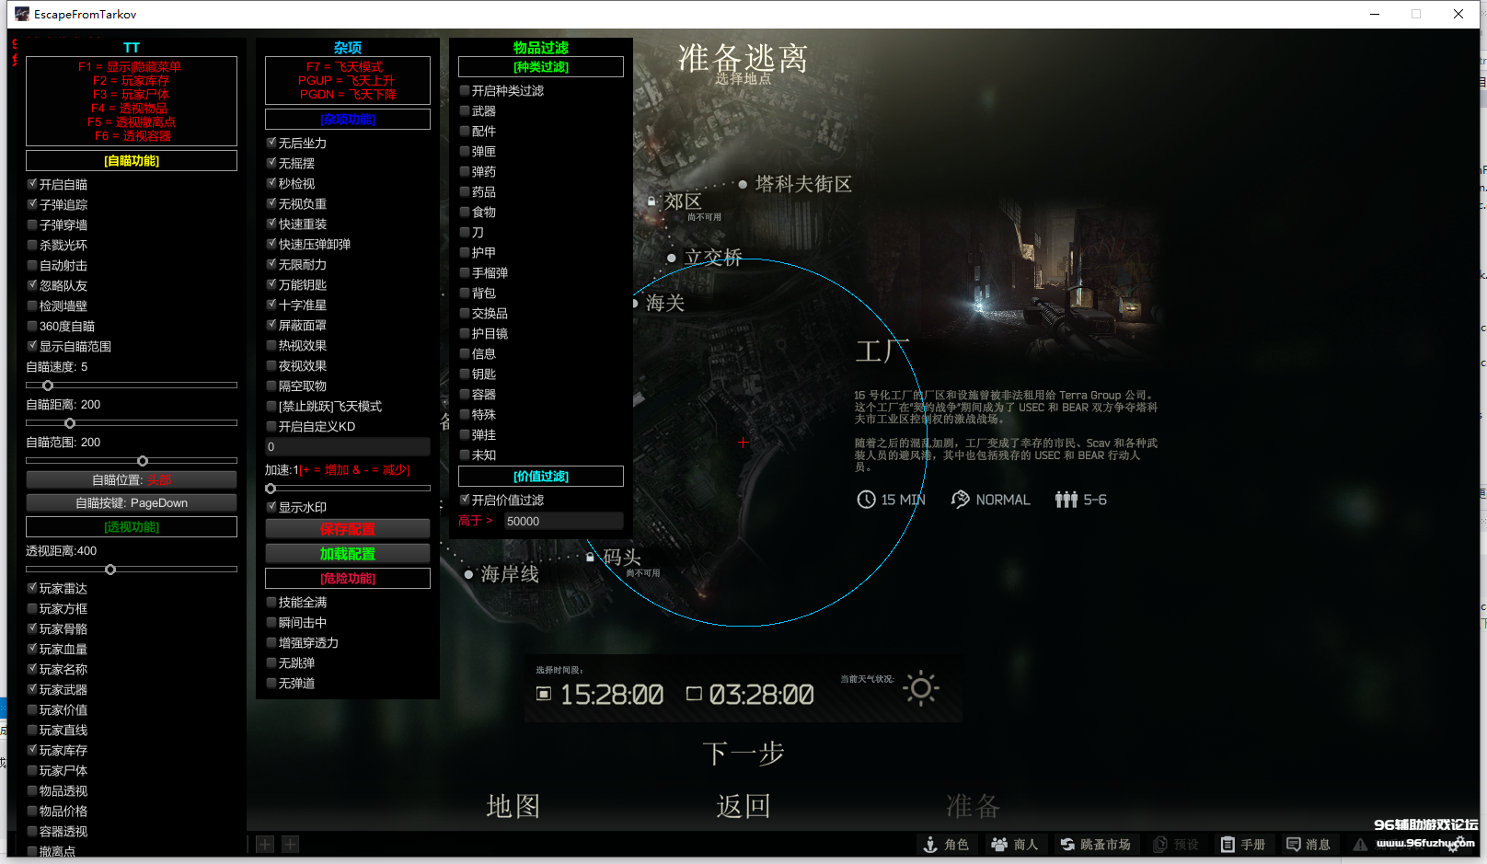Image resolution: width=1487 pixels, height=864 pixels.
Task: Toggle 玩家雷达 checkbox
Action: coord(32,588)
